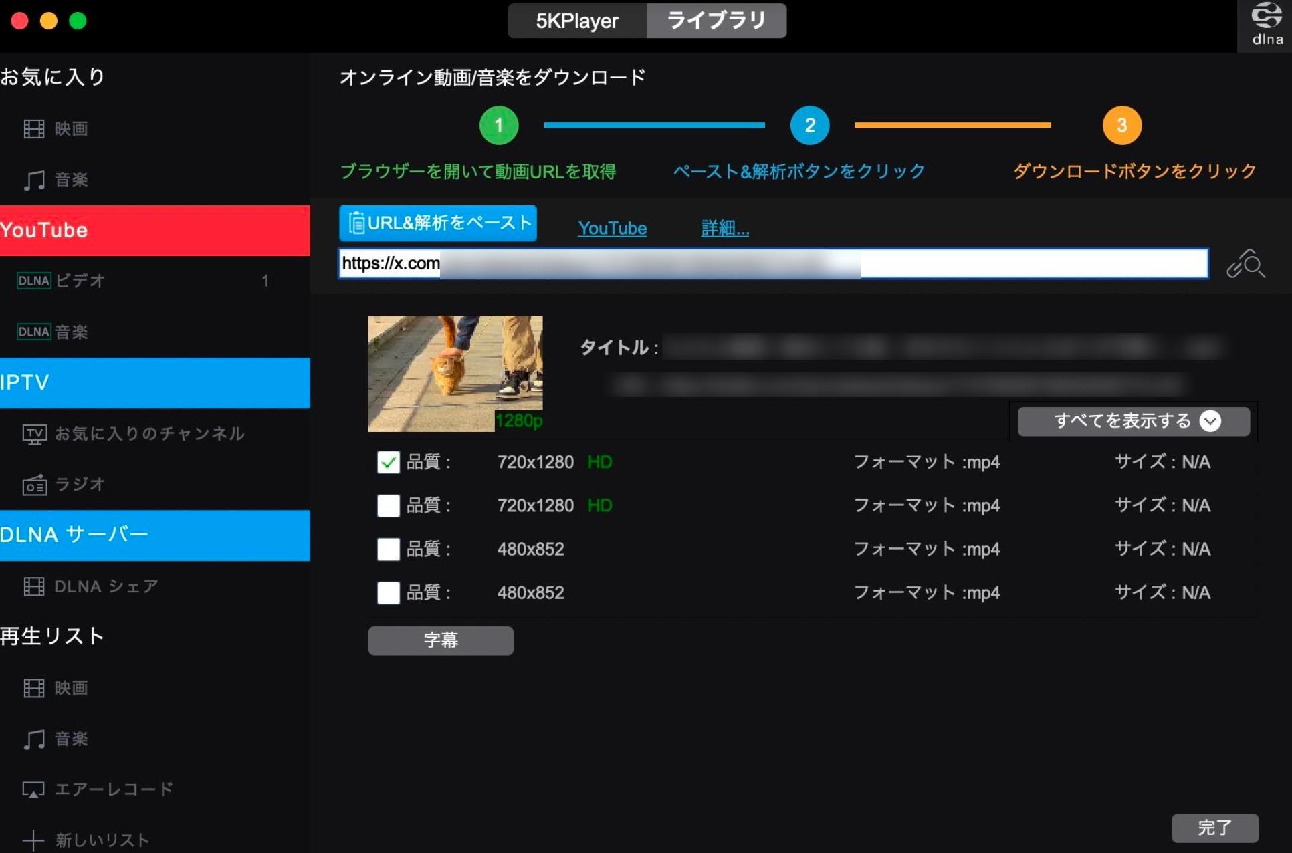Screen dimensions: 1292x853
Task: Open DLNA ビデオ in sidebar
Action: pos(155,281)
